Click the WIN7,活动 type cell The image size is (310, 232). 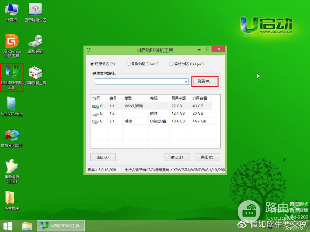pos(133,106)
